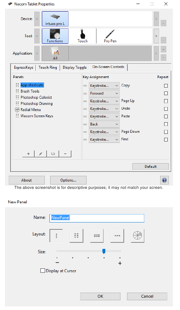Screen dimensions: 180x310
Task: Check the Display at Cursor box
Action: tap(43, 271)
